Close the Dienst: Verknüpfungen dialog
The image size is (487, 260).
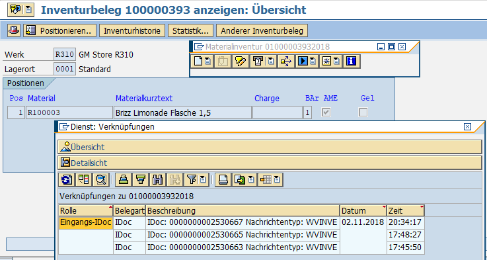tap(467, 126)
